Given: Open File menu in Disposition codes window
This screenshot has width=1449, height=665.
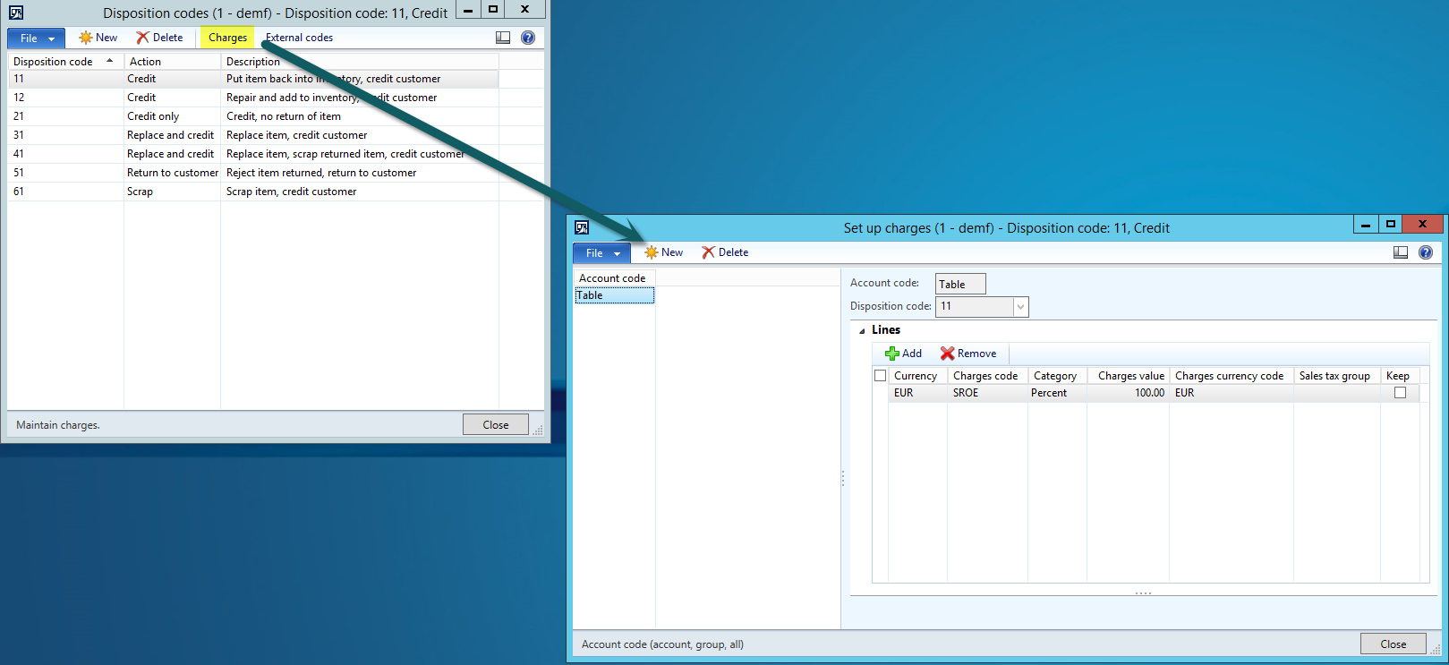Looking at the screenshot, I should [36, 38].
